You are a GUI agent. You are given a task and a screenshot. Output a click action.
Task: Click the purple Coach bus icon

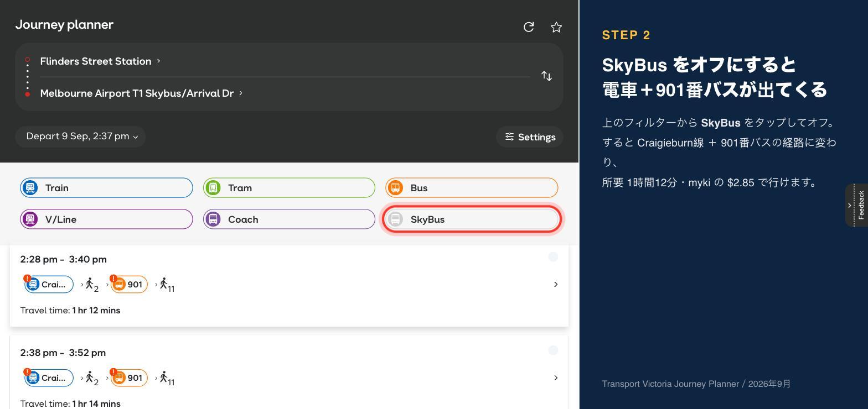tap(213, 219)
